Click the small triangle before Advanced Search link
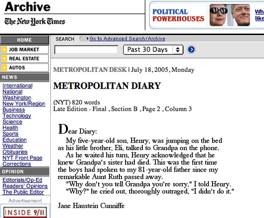This screenshot has height=218, width=264. point(87,39)
